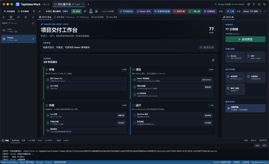Select the Runtime tab in bottom panel
269x164 pixels.
(15, 141)
